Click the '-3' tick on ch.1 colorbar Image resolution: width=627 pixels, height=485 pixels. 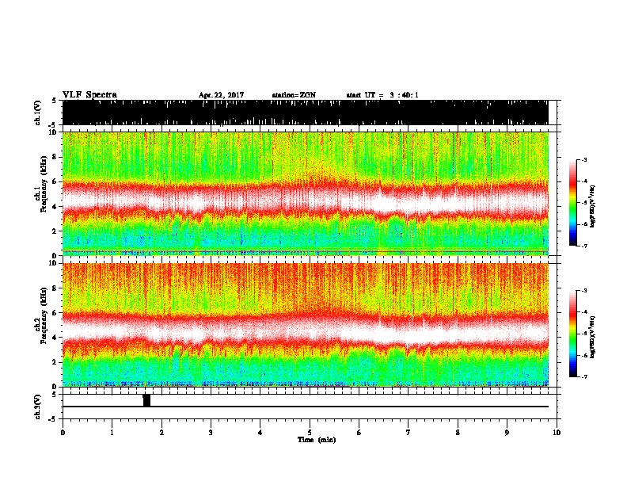coord(583,159)
